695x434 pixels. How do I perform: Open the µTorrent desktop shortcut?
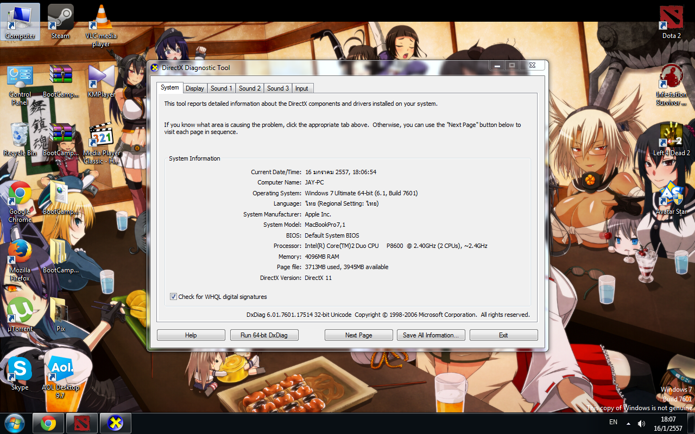pos(20,315)
